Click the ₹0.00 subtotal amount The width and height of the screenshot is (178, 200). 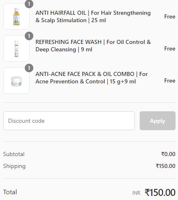click(168, 154)
